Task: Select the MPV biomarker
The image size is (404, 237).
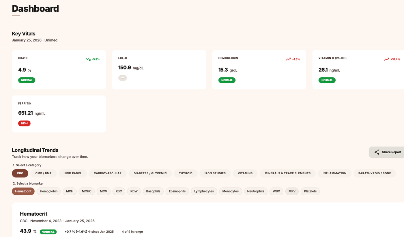Action: coord(292,191)
